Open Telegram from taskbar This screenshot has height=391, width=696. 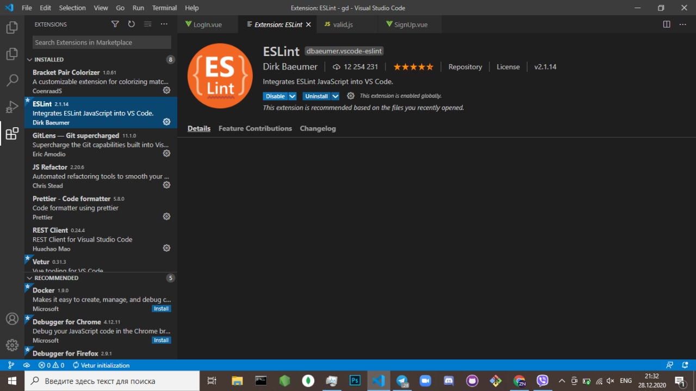tap(402, 381)
